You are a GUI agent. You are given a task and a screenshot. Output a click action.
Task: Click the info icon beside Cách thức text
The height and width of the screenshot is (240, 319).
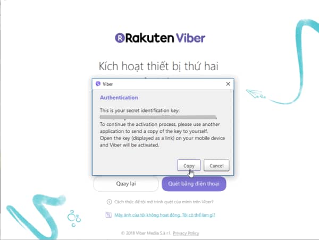(x=109, y=202)
